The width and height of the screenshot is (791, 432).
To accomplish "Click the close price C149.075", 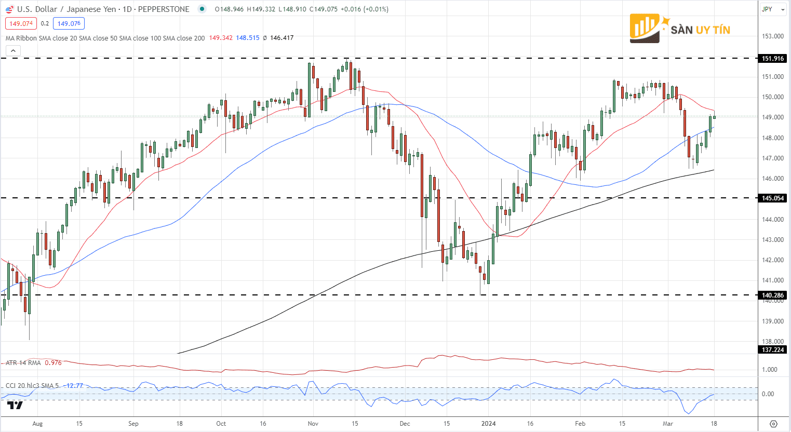I will [324, 9].
